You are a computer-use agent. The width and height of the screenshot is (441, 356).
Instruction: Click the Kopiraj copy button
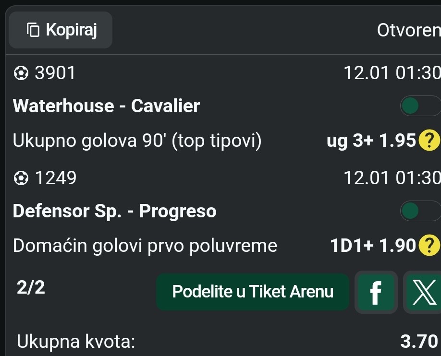(61, 30)
